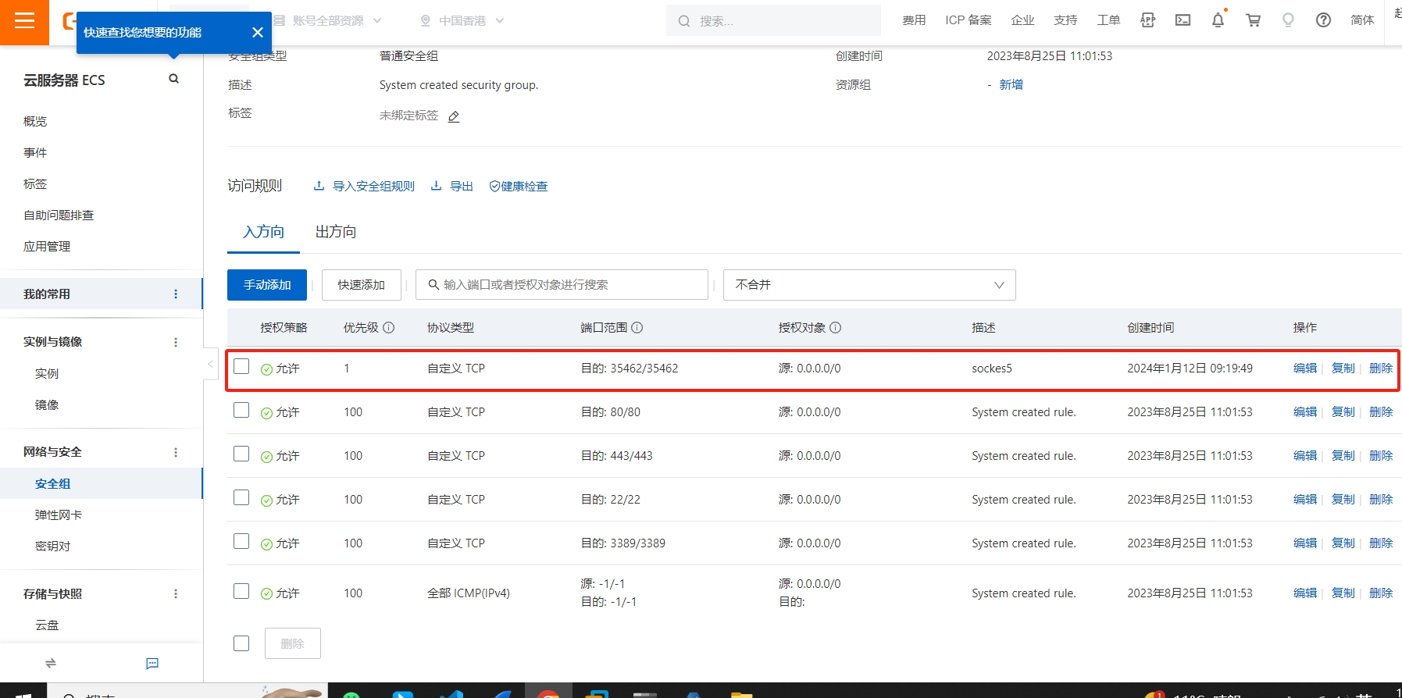Select 安全组 in the sidebar

(52, 484)
